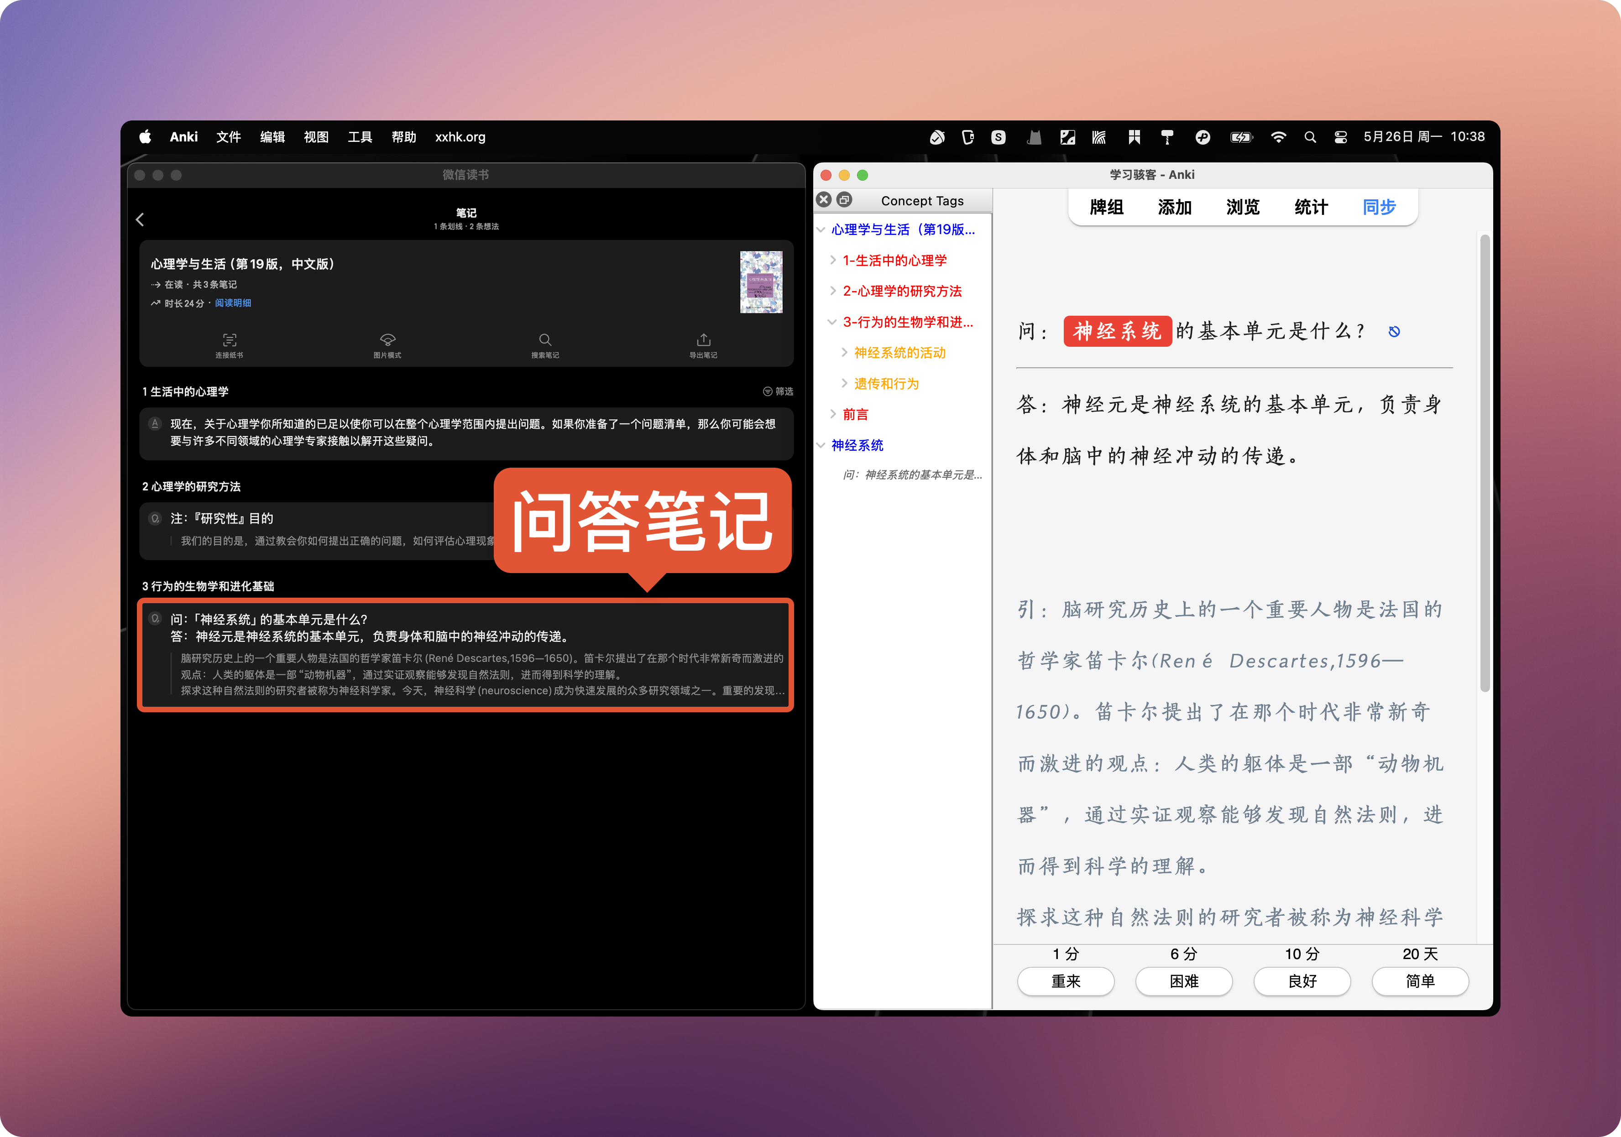
Task: Open the 浏览 tab in Anki
Action: [1243, 207]
